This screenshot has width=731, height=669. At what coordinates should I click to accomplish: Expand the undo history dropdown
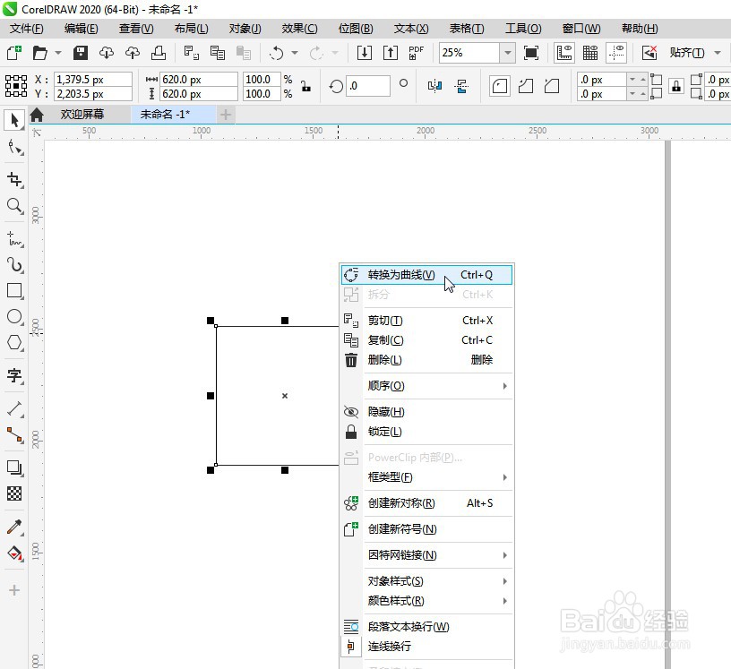pyautogui.click(x=294, y=53)
